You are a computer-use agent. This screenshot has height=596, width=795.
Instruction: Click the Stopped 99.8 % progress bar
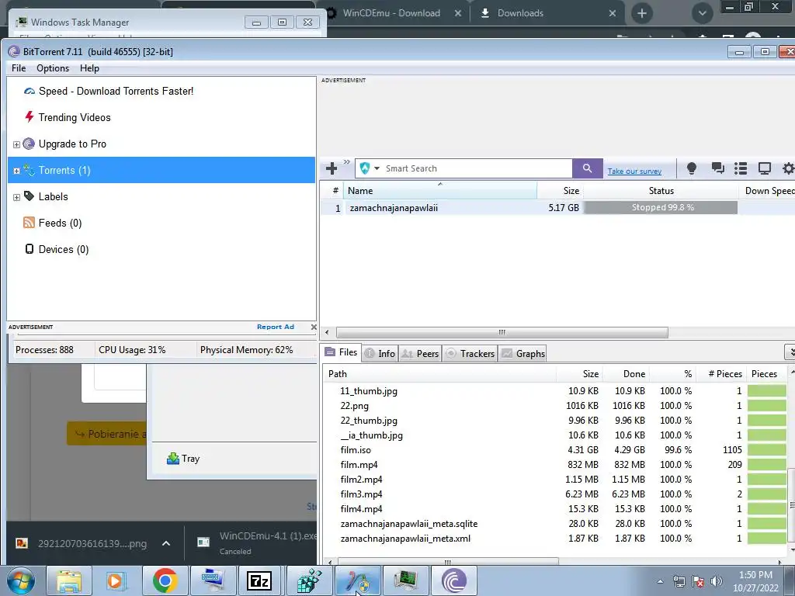[661, 207]
